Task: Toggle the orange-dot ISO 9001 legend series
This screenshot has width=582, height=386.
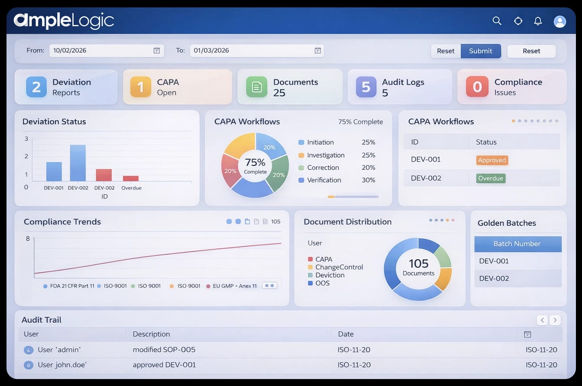Action: tap(185, 286)
